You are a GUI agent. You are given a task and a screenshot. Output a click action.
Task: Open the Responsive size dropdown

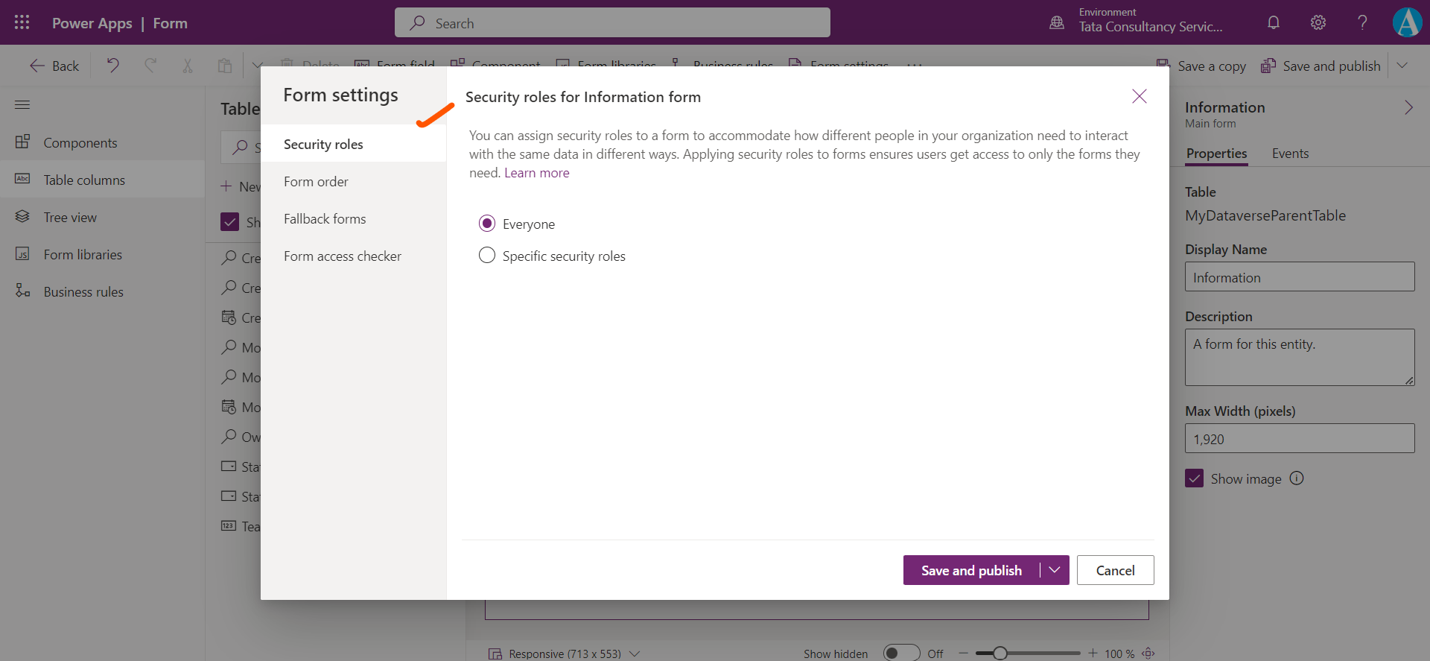(x=635, y=654)
